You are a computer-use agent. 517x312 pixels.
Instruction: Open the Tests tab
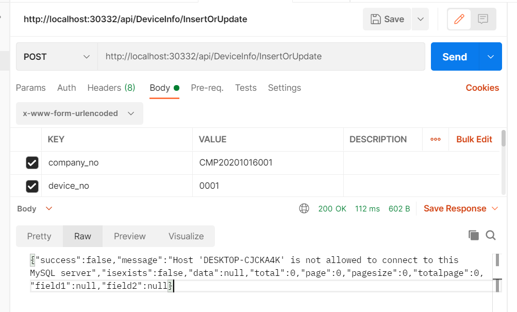246,88
